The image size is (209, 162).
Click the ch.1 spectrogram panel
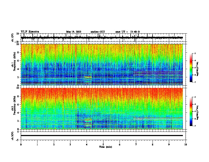click(x=102, y=65)
